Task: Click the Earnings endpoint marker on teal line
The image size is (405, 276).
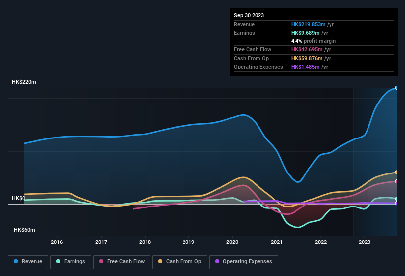Action: pos(397,199)
